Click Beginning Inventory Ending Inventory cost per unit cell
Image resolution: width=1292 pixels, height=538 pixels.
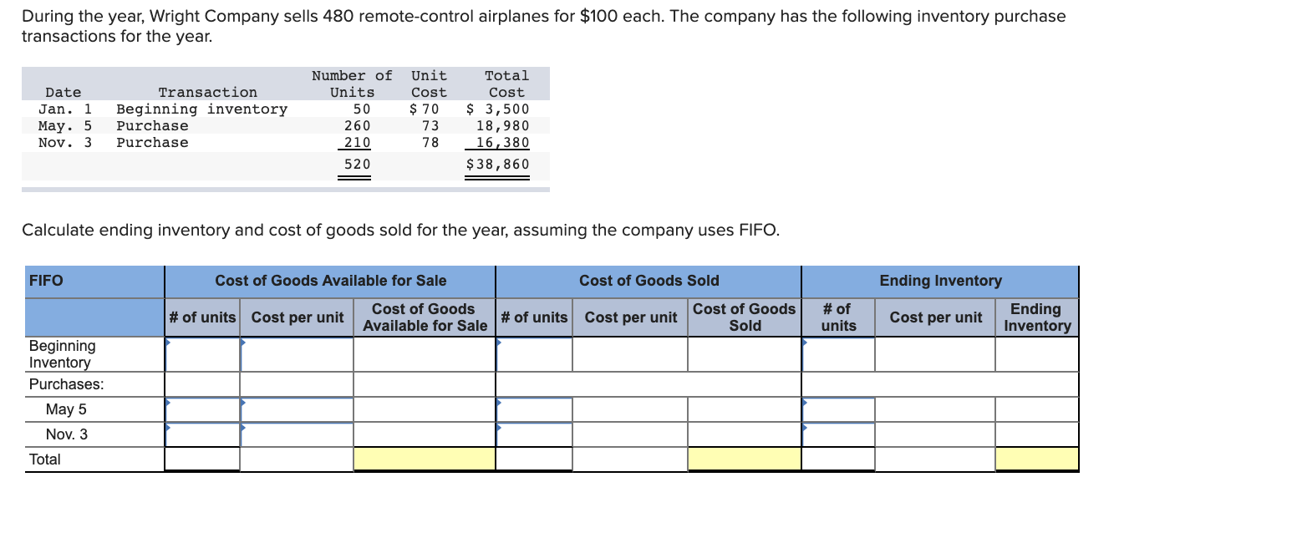click(934, 354)
